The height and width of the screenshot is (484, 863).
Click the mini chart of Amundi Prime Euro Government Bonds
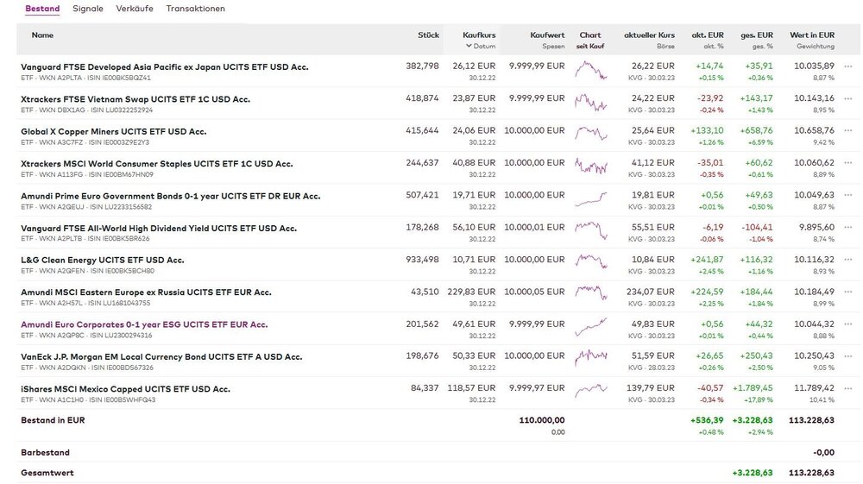click(x=590, y=200)
